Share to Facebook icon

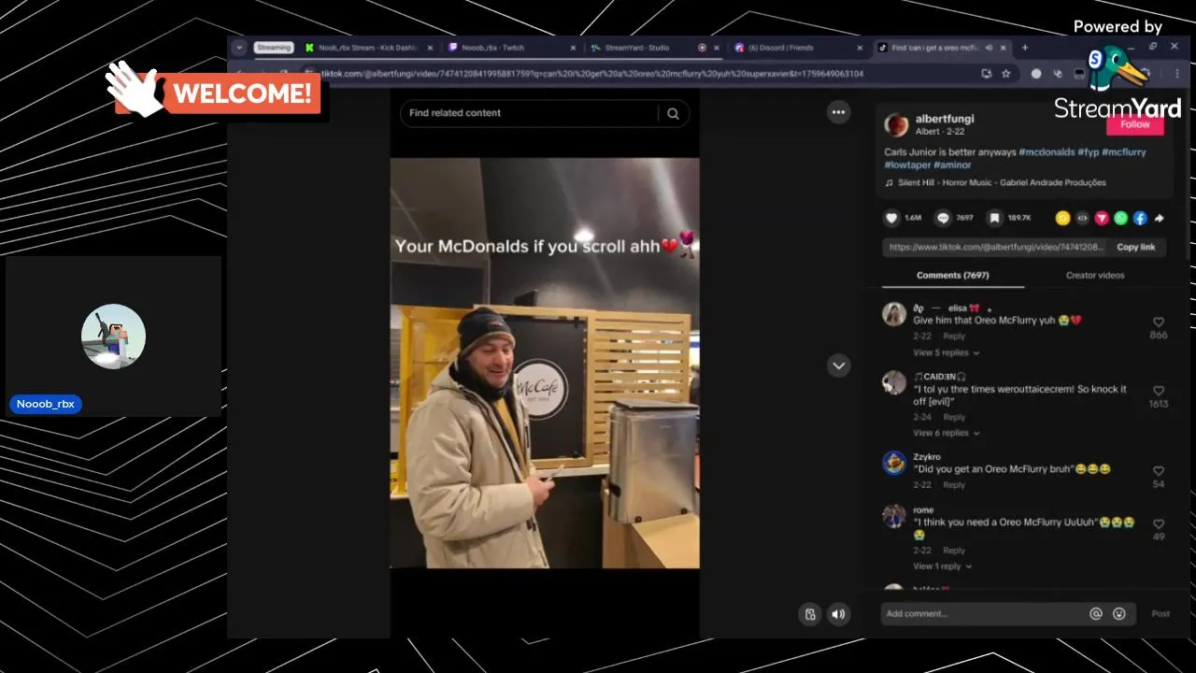(x=1140, y=218)
